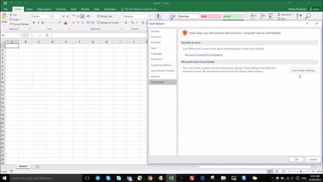Click the Insert Function fx icon
This screenshot has height=182, width=323.
coord(47,35)
